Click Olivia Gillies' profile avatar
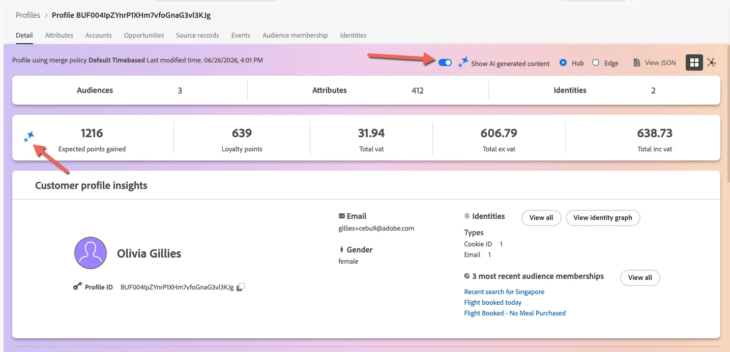Image resolution: width=730 pixels, height=352 pixels. pos(91,253)
